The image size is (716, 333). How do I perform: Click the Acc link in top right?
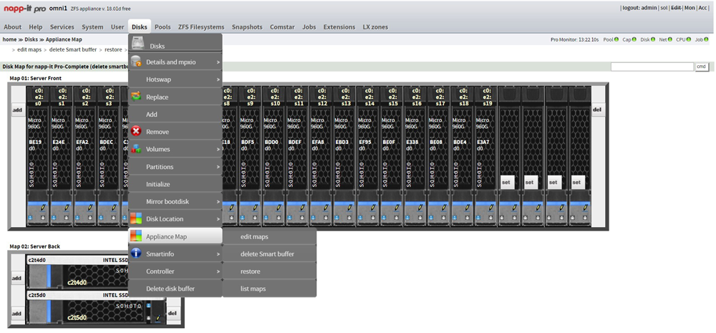pyautogui.click(x=703, y=8)
